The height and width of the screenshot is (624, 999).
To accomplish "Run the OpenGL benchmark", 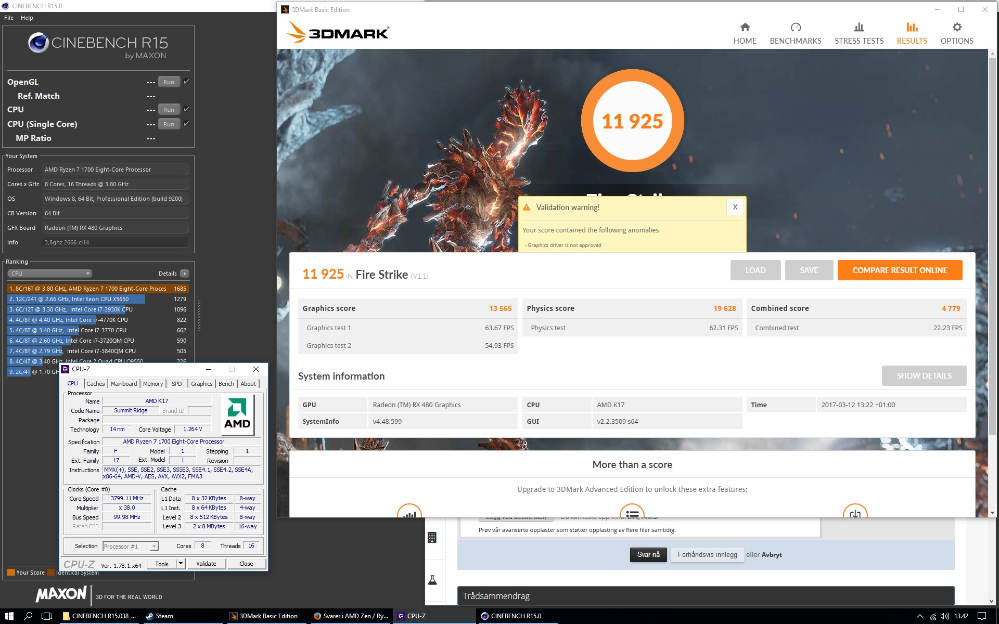I will pyautogui.click(x=169, y=82).
